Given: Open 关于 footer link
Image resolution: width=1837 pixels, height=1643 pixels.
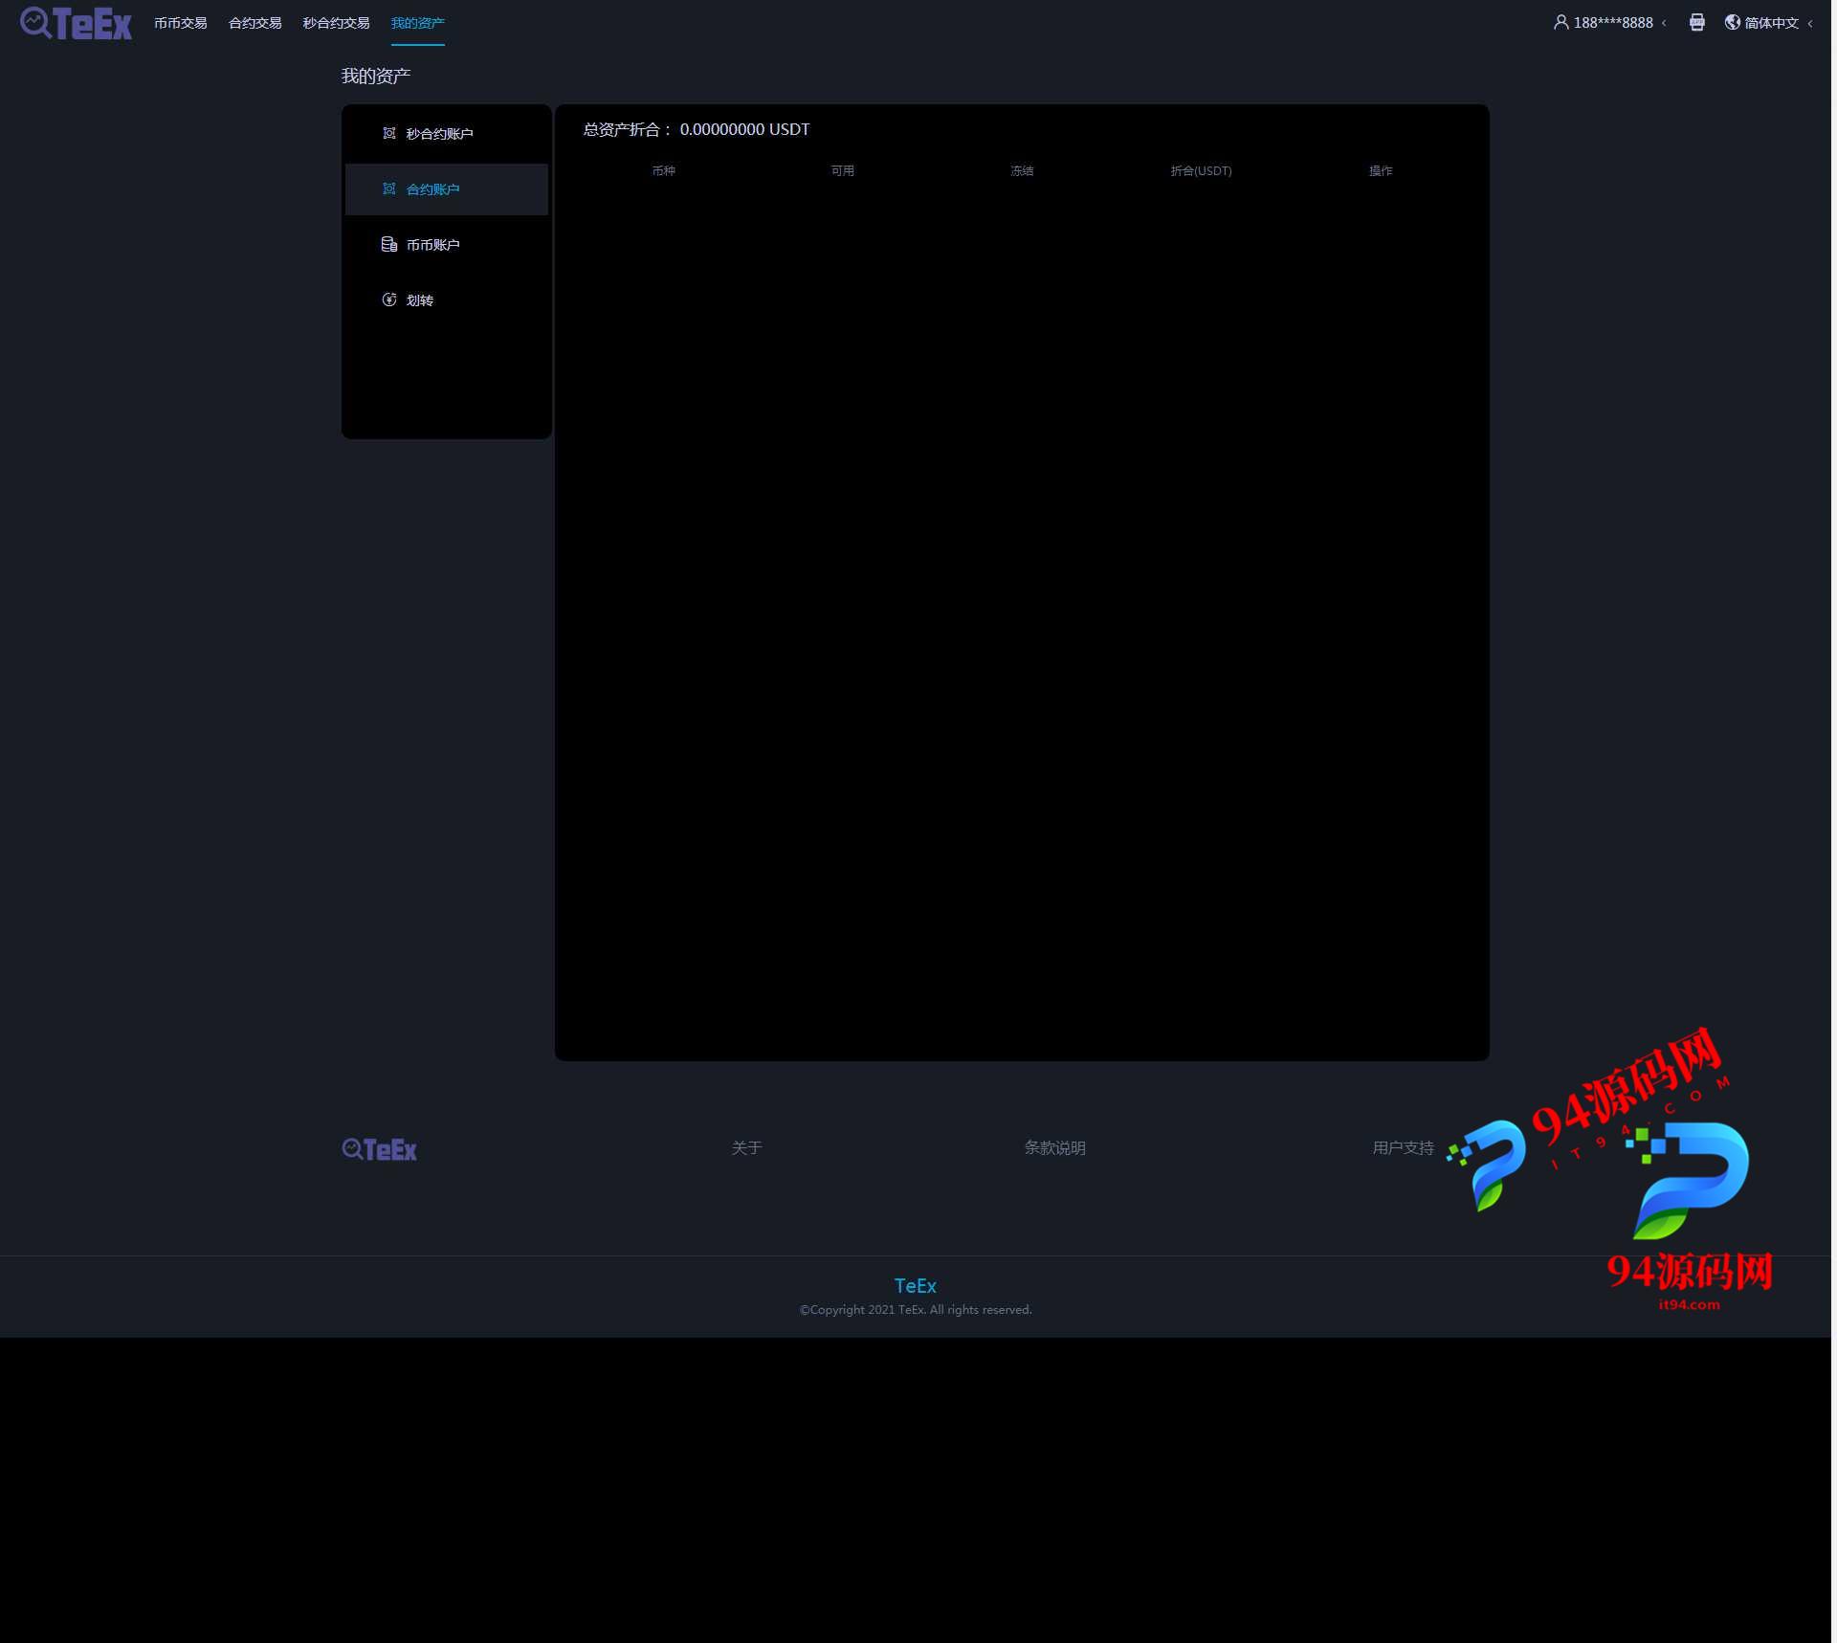Looking at the screenshot, I should pos(749,1150).
